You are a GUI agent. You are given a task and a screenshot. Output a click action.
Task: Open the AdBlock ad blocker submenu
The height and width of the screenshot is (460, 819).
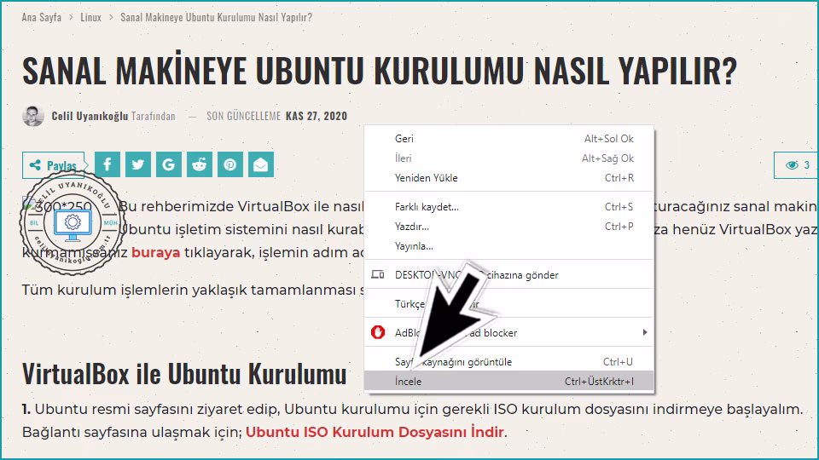[x=509, y=333]
